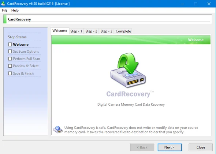Click the CardRecovery app icon in title bar
The image size is (216, 154).
click(3, 4)
